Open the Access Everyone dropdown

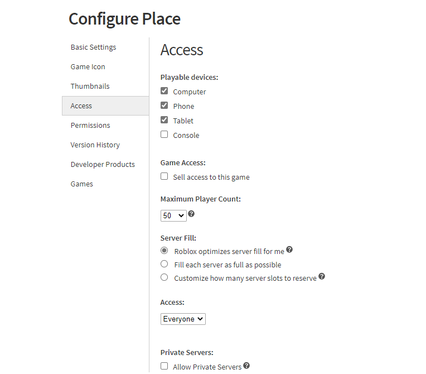(x=183, y=319)
